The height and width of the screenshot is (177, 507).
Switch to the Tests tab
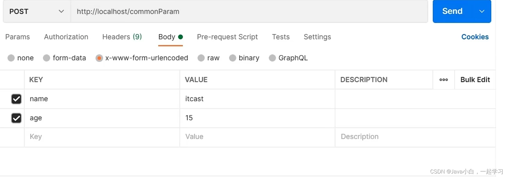(281, 37)
